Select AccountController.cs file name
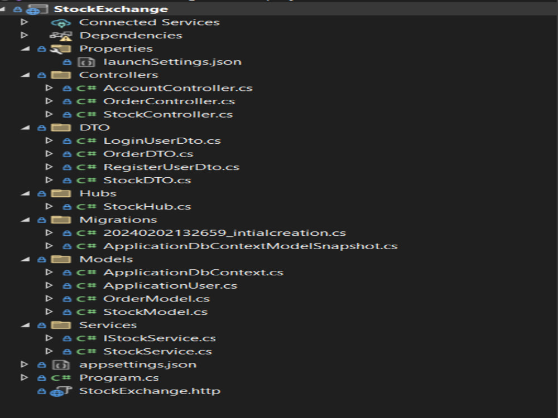 tap(178, 88)
